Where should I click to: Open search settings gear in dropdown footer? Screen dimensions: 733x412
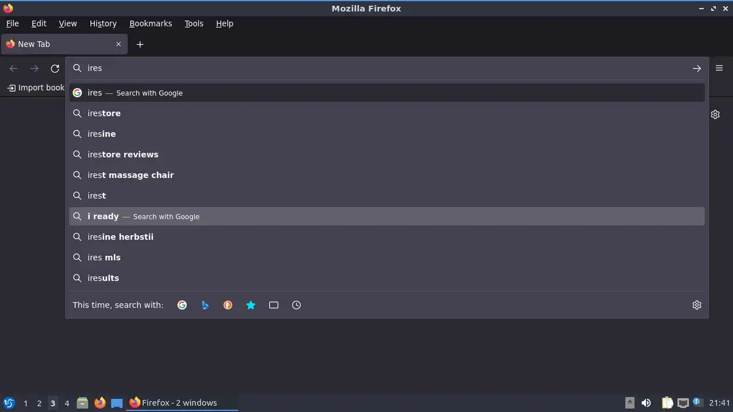(x=697, y=305)
